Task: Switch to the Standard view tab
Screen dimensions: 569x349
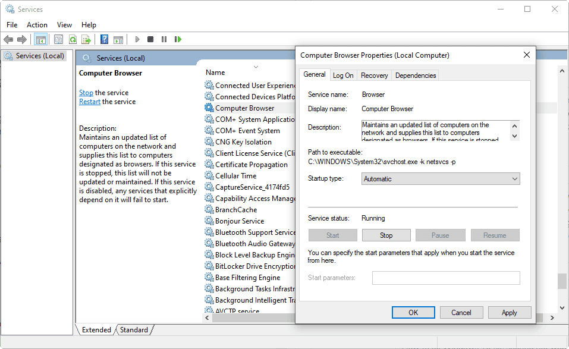Action: coord(134,329)
